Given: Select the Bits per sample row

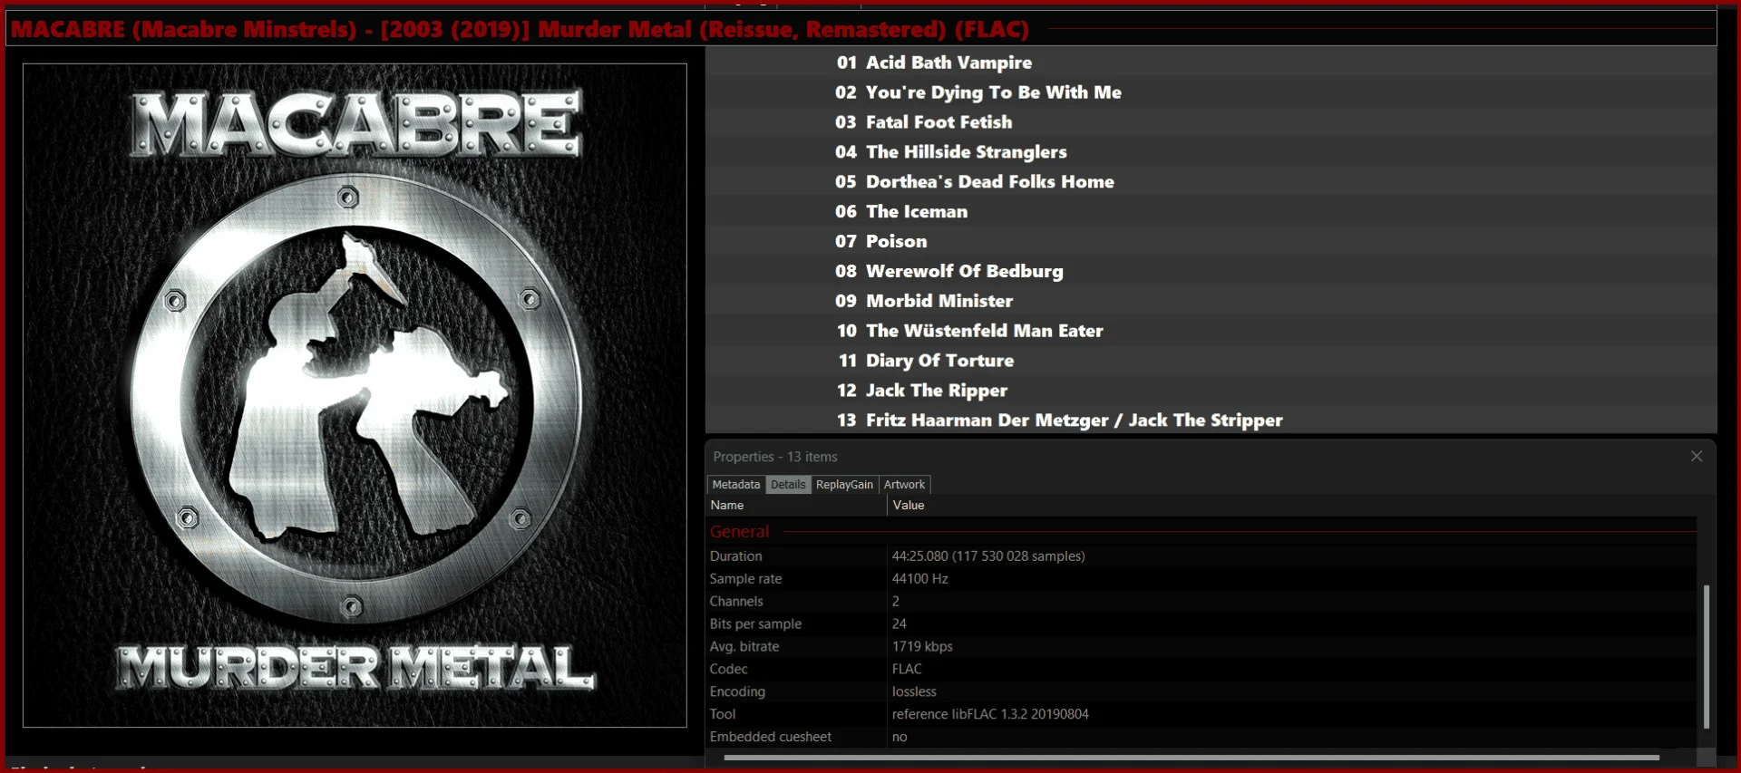Looking at the screenshot, I should pos(1201,624).
